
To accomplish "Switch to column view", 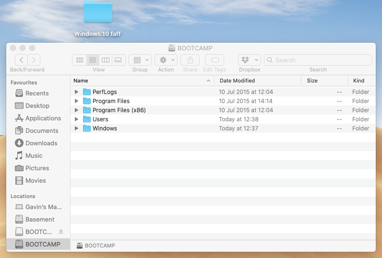I will click(x=106, y=60).
